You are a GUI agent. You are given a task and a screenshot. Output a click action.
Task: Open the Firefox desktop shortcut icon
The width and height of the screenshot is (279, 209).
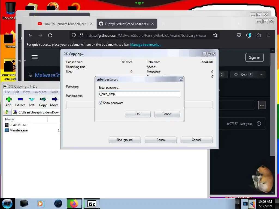click(9, 39)
